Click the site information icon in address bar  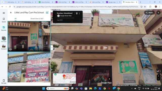click(x=14, y=7)
